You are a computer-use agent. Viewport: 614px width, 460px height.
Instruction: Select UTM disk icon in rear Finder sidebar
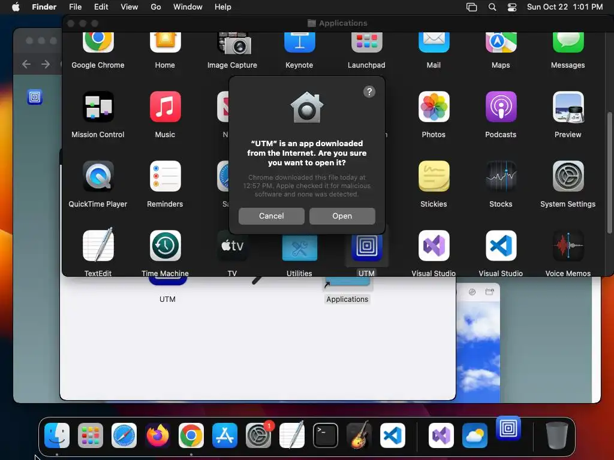pos(34,97)
